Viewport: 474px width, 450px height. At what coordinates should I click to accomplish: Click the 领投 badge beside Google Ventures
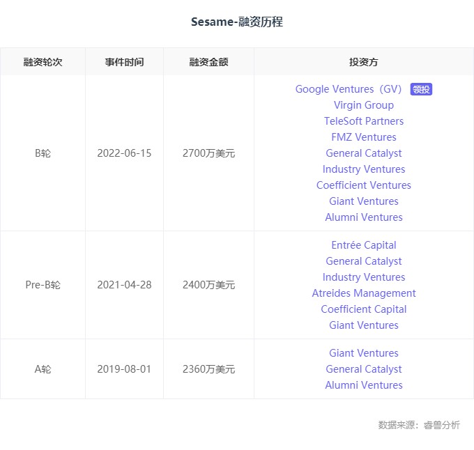click(x=421, y=89)
